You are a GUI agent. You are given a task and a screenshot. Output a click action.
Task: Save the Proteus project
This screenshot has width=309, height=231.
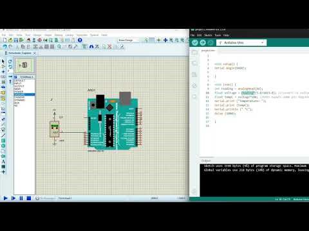point(16,40)
